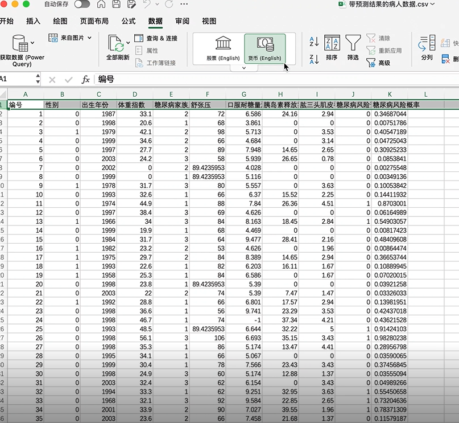Click the Name Box stepper arrows
This screenshot has width=459, height=423.
tap(38, 79)
